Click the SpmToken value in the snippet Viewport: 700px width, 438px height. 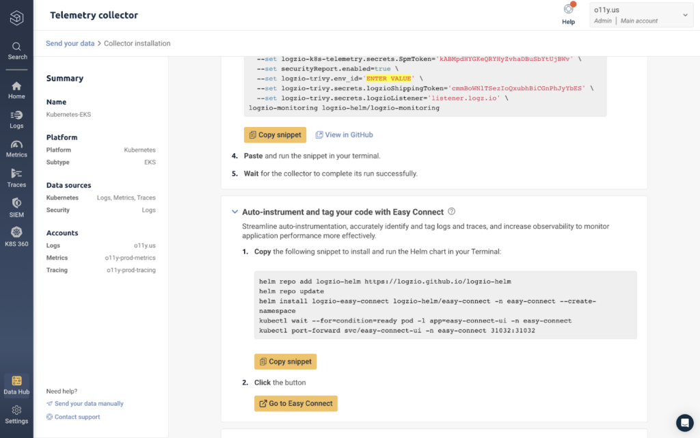(x=504, y=59)
